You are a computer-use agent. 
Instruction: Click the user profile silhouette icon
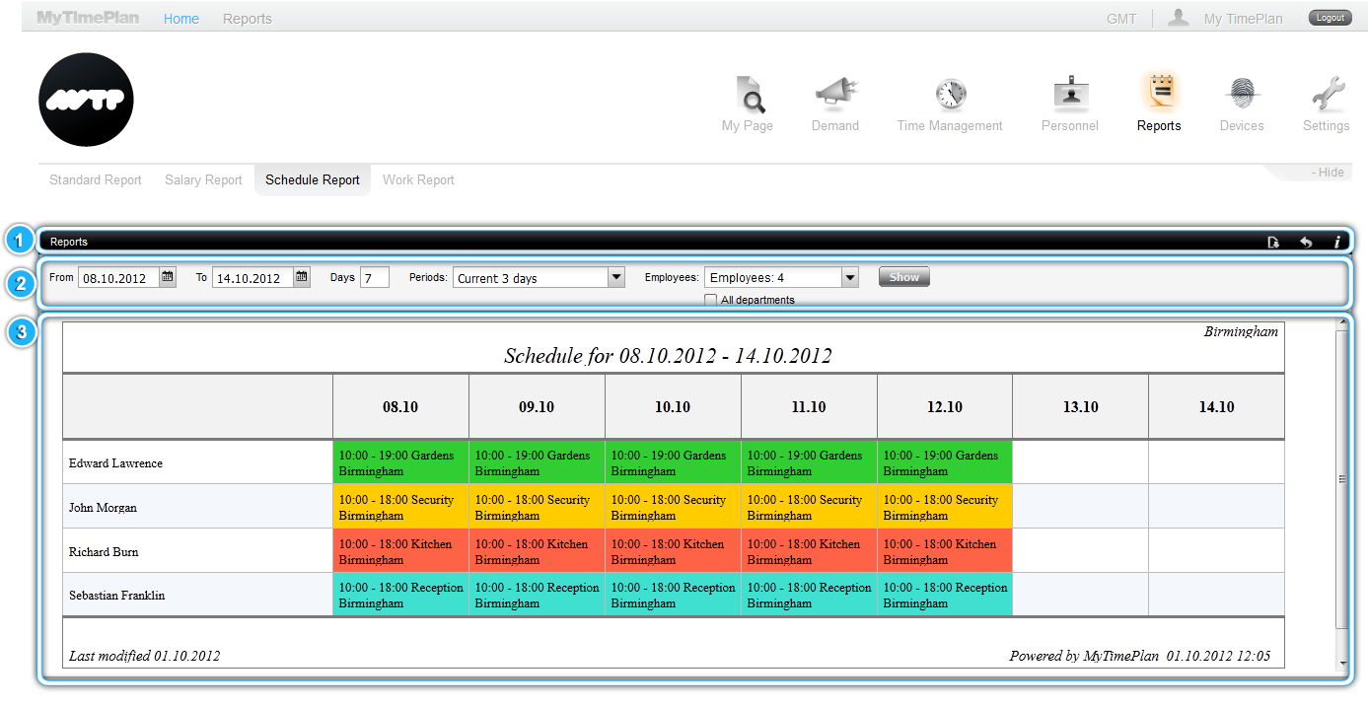1178,17
